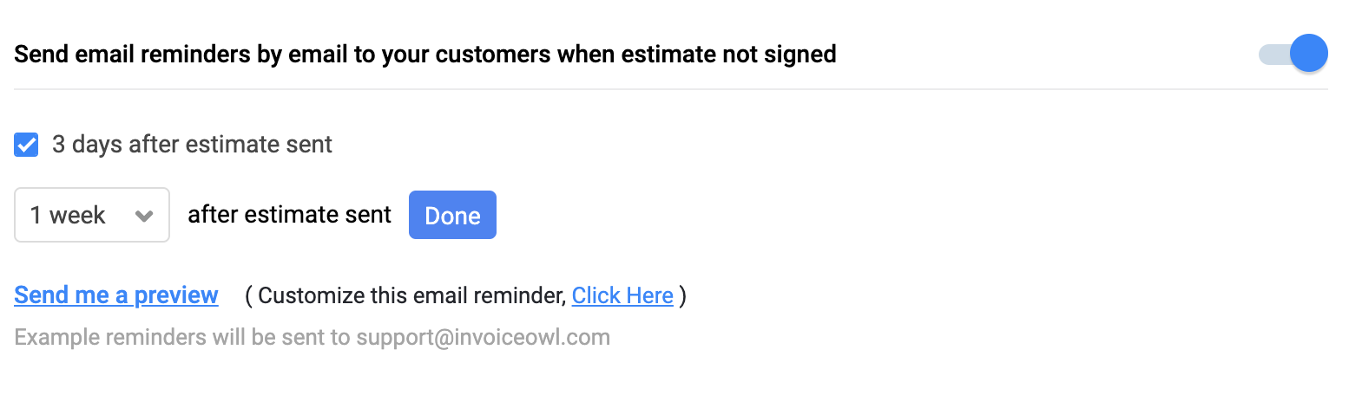The image size is (1349, 395).
Task: Click the "3 days after estimate sent" label
Action: (192, 145)
